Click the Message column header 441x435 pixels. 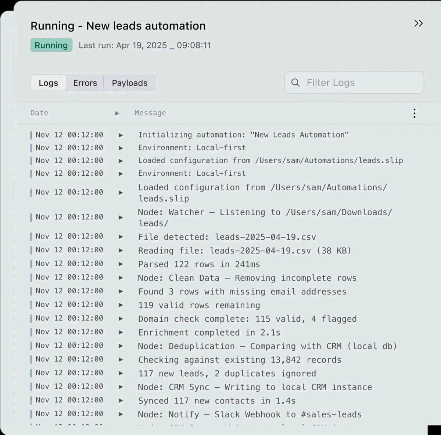point(150,113)
